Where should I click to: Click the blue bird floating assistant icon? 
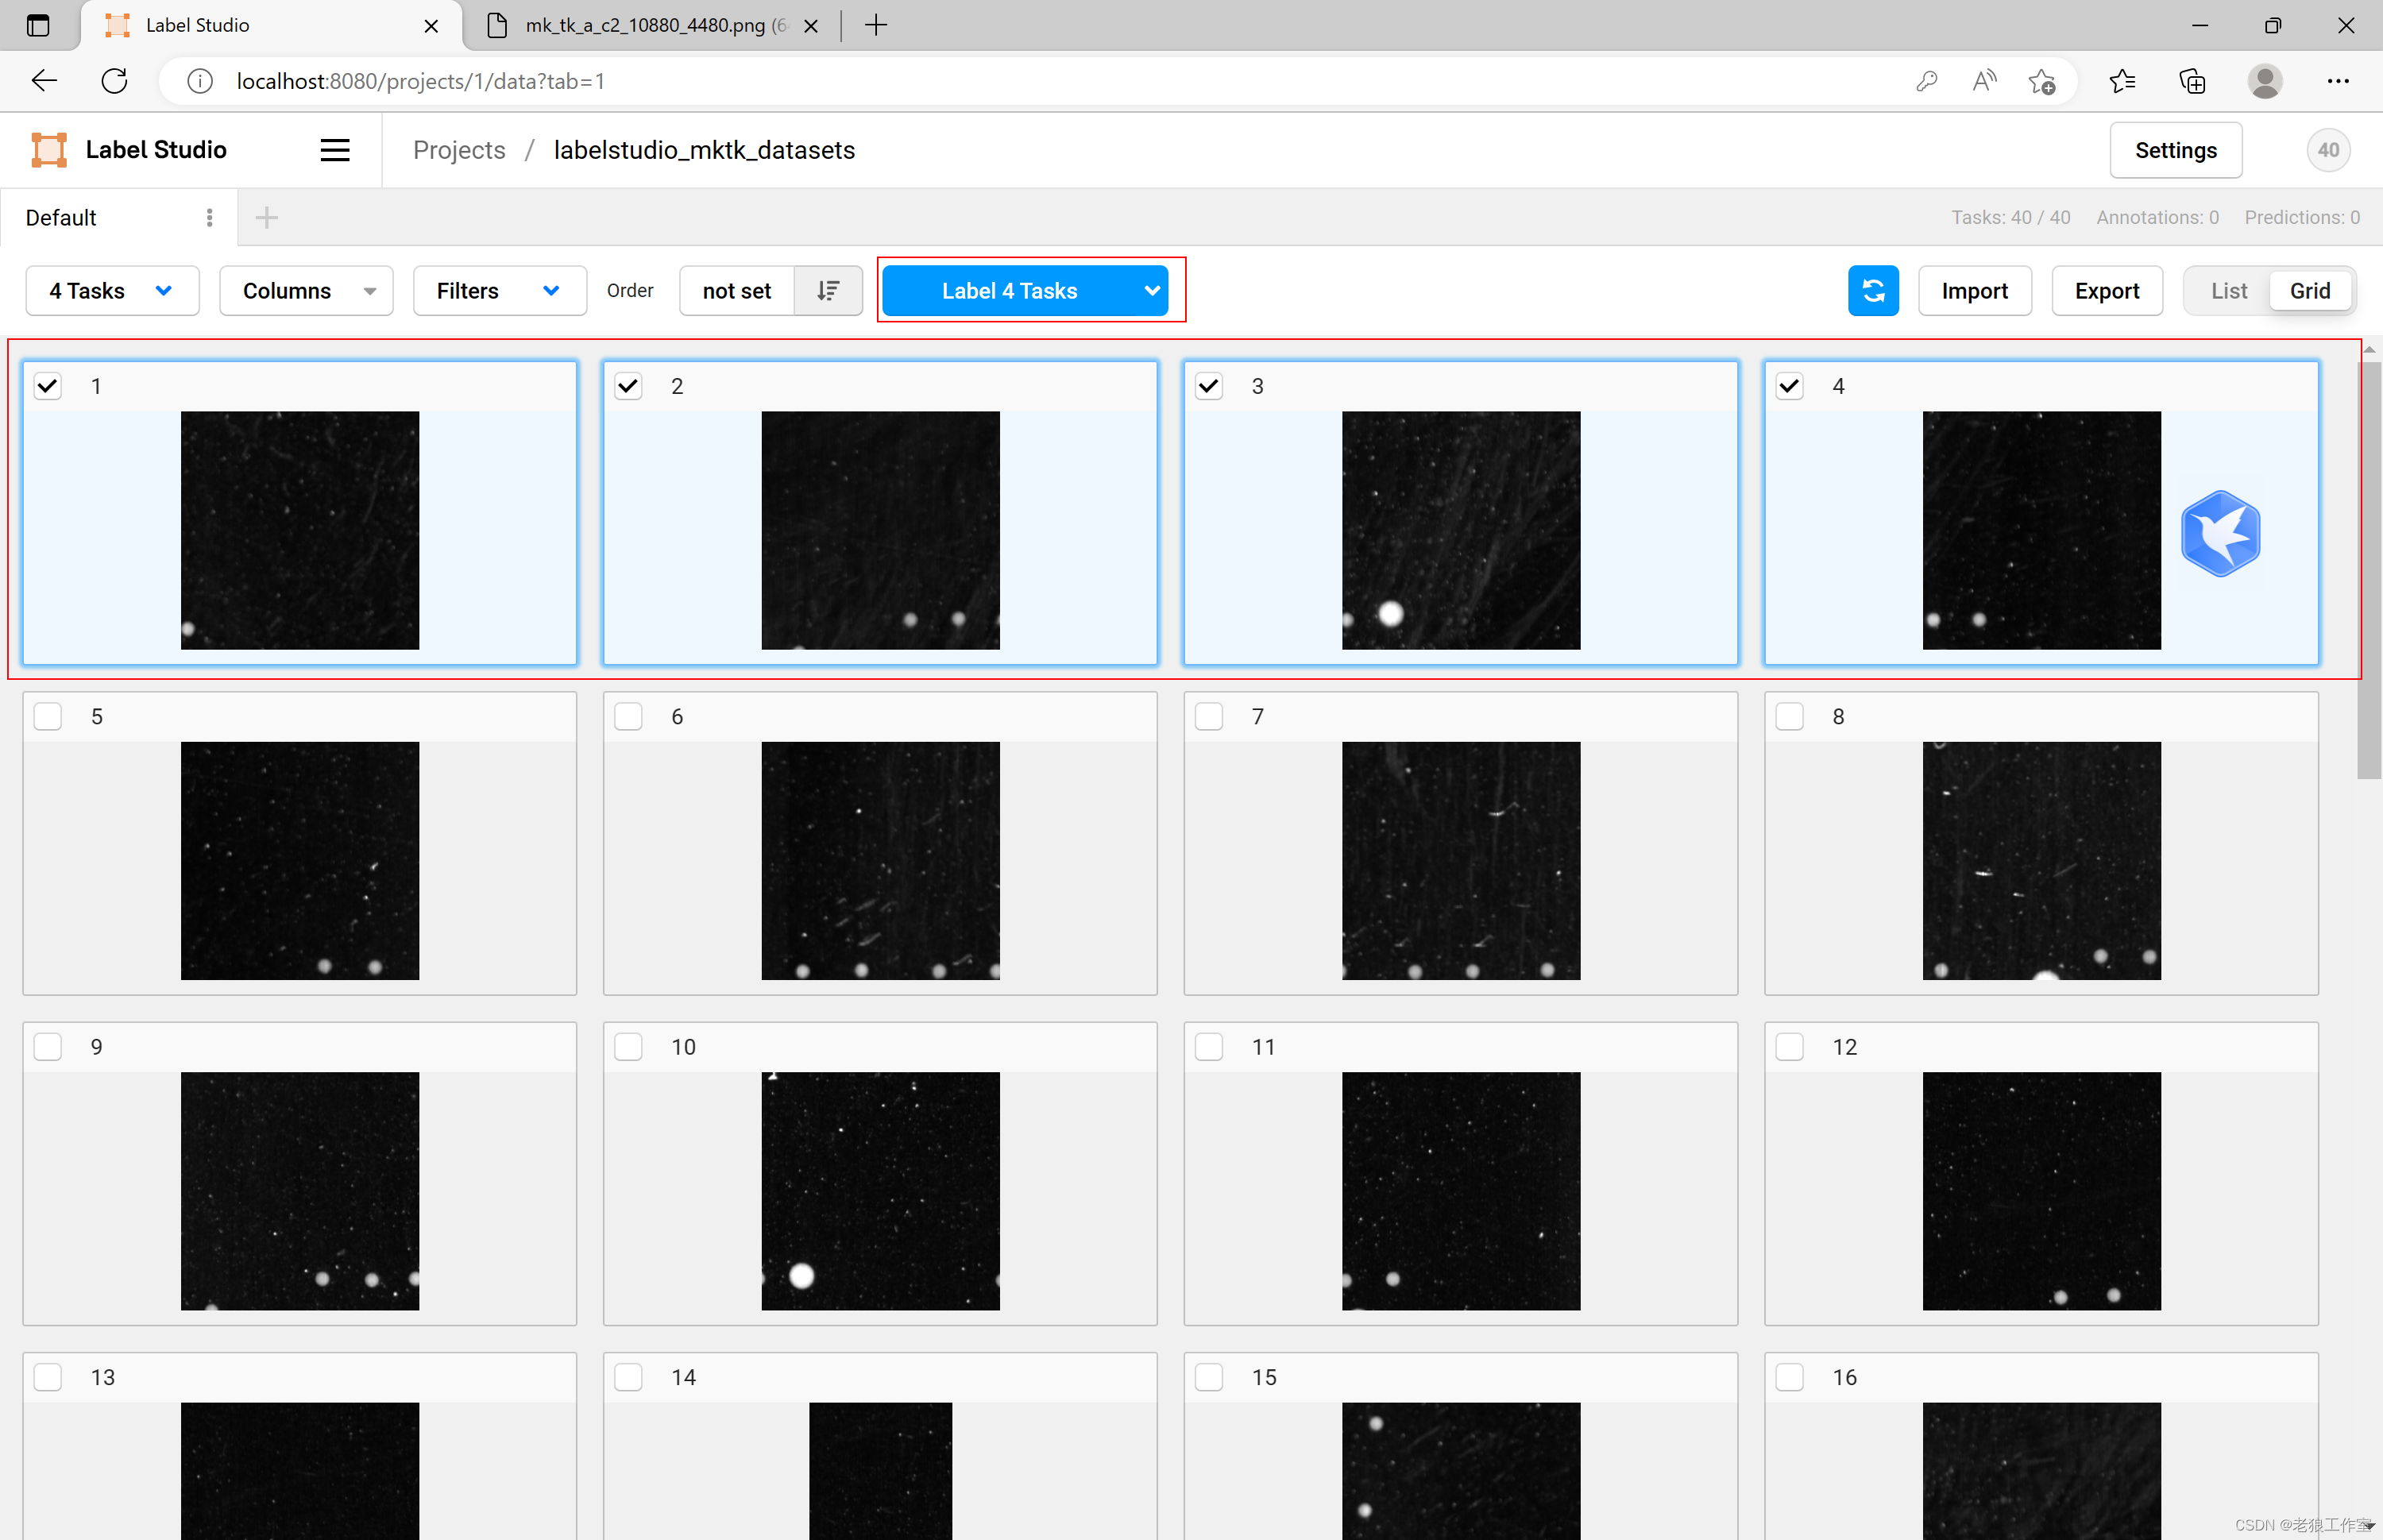tap(2219, 533)
